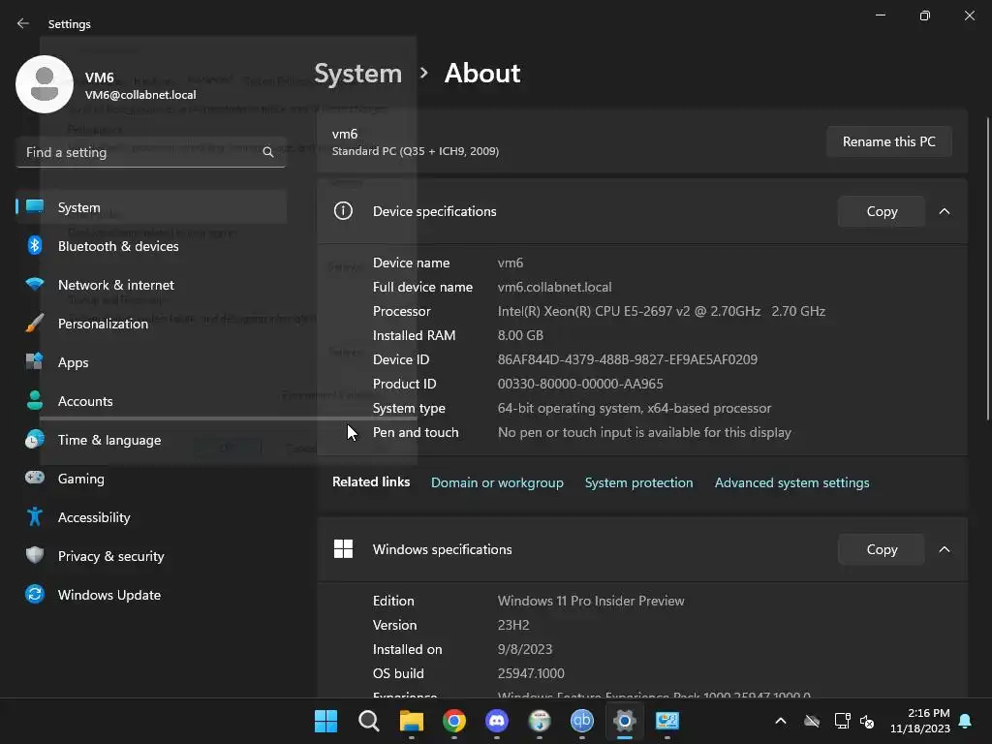Collapse the Device specifications section
Viewport: 992px width, 744px height.
click(945, 211)
